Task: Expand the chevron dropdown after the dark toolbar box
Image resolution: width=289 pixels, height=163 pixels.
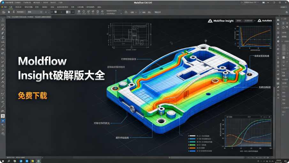Action: 73,12
